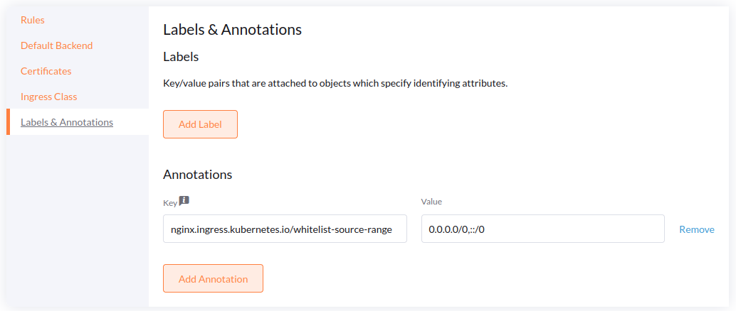The image size is (736, 311).
Task: Open the Rules tab
Action: 33,20
